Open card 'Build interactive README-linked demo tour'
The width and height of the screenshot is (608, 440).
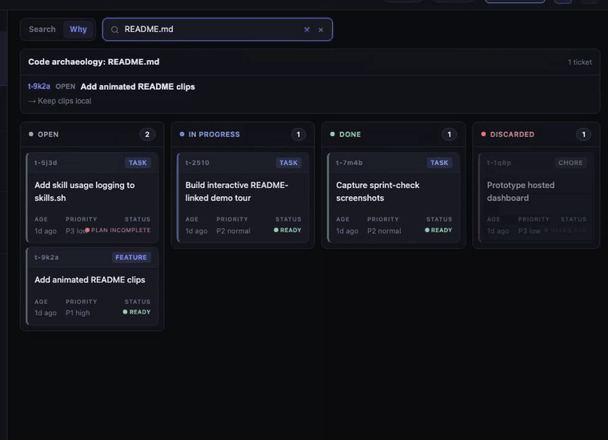243,198
